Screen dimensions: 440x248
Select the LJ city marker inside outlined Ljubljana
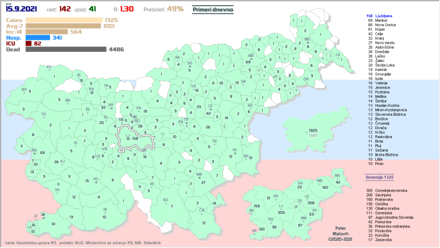pyautogui.click(x=128, y=138)
